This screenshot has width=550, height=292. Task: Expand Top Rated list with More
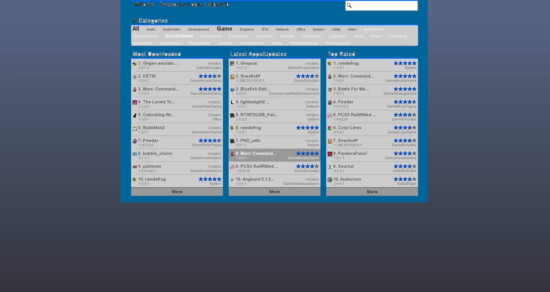tap(372, 192)
